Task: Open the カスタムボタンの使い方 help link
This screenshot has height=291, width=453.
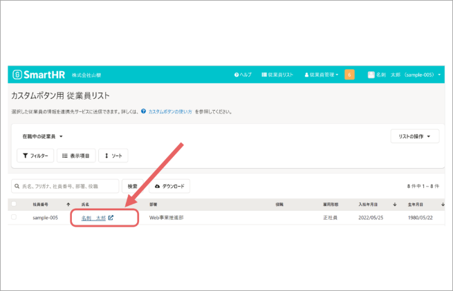Action: (170, 111)
